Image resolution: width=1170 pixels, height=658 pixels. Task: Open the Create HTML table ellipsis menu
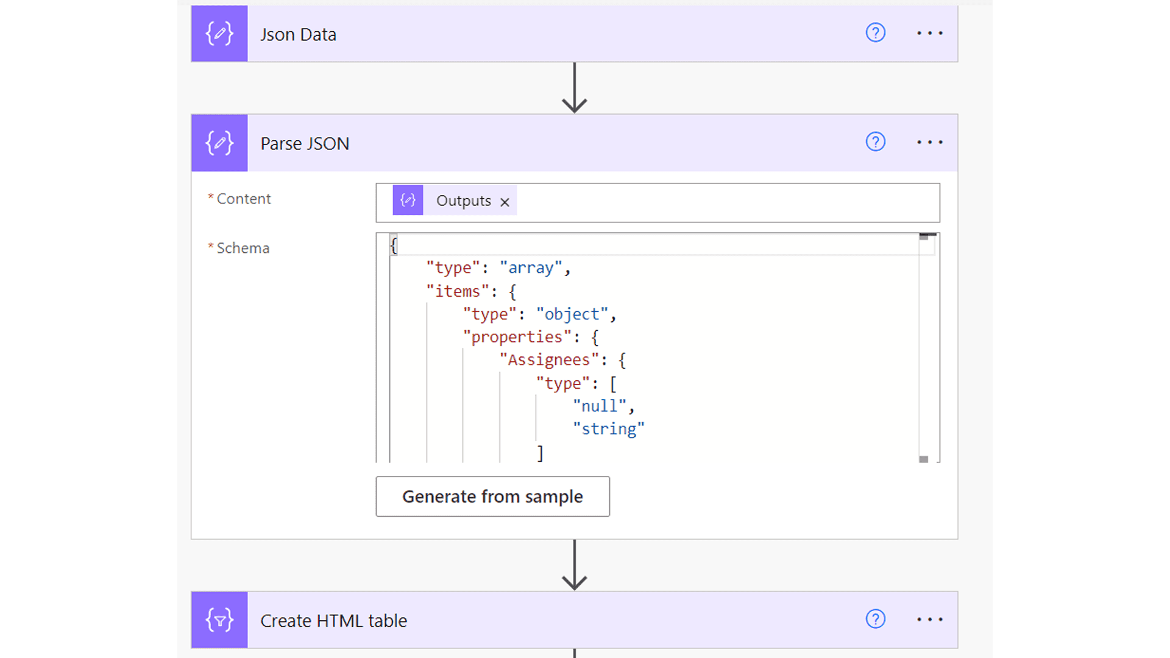click(929, 619)
